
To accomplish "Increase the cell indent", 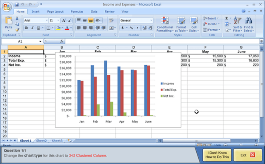I will click(104, 28).
